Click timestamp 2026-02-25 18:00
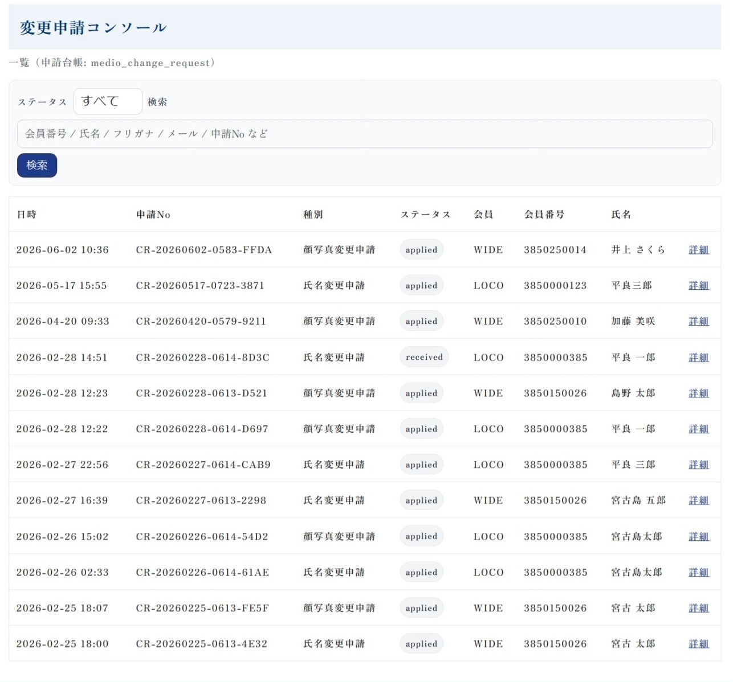 pyautogui.click(x=63, y=644)
